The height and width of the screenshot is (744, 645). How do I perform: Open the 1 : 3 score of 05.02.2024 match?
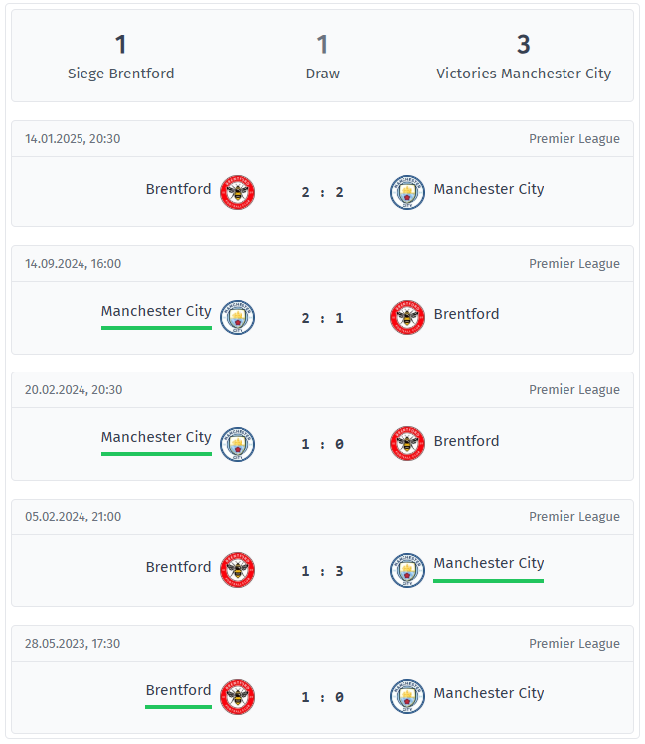323,571
